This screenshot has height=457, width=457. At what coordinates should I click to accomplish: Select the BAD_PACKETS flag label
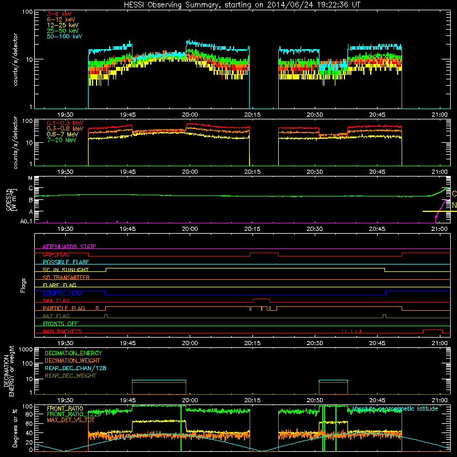(x=62, y=331)
